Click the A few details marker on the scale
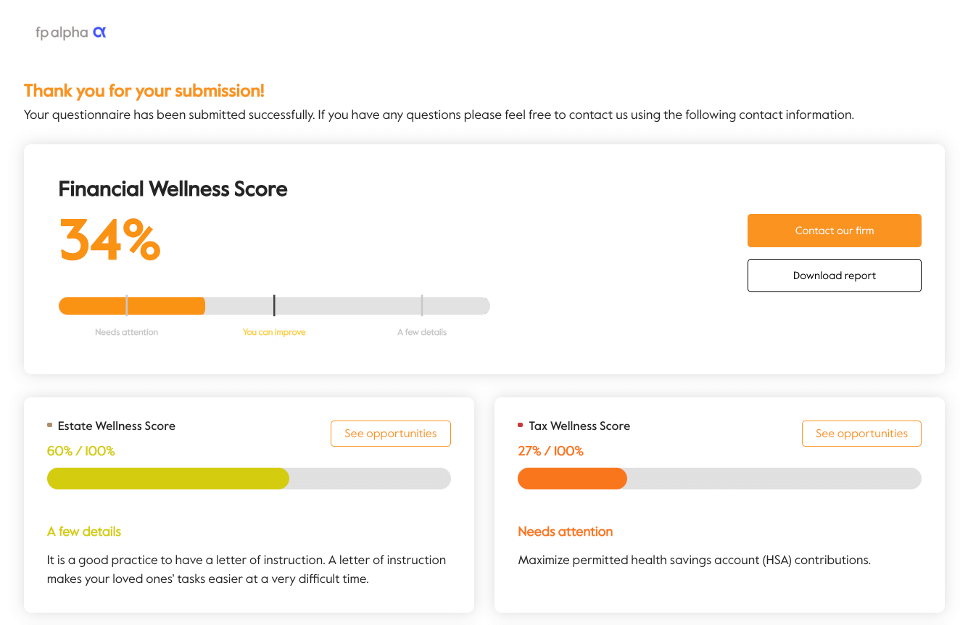960x625 pixels. click(421, 331)
